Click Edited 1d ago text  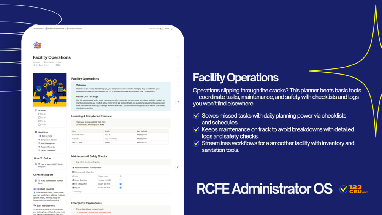pyautogui.click(x=154, y=29)
